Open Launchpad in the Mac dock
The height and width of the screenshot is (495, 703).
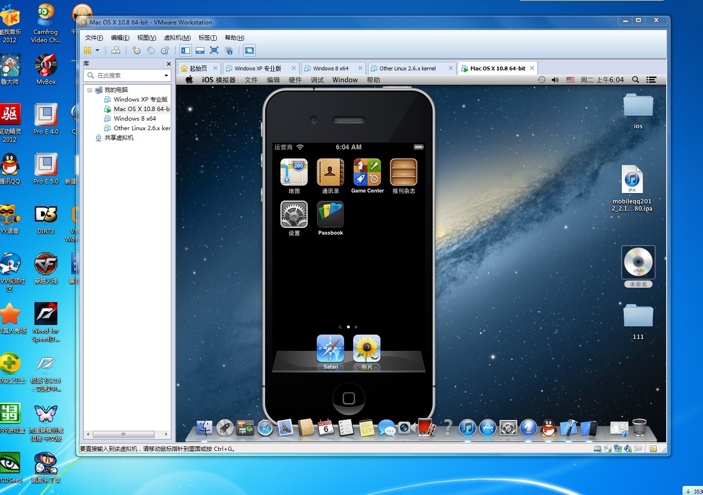(225, 427)
